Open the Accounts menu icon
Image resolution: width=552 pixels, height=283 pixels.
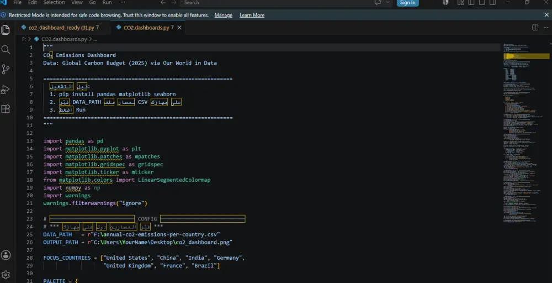6,255
